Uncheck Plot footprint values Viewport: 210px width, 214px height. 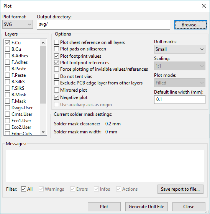tap(56, 56)
